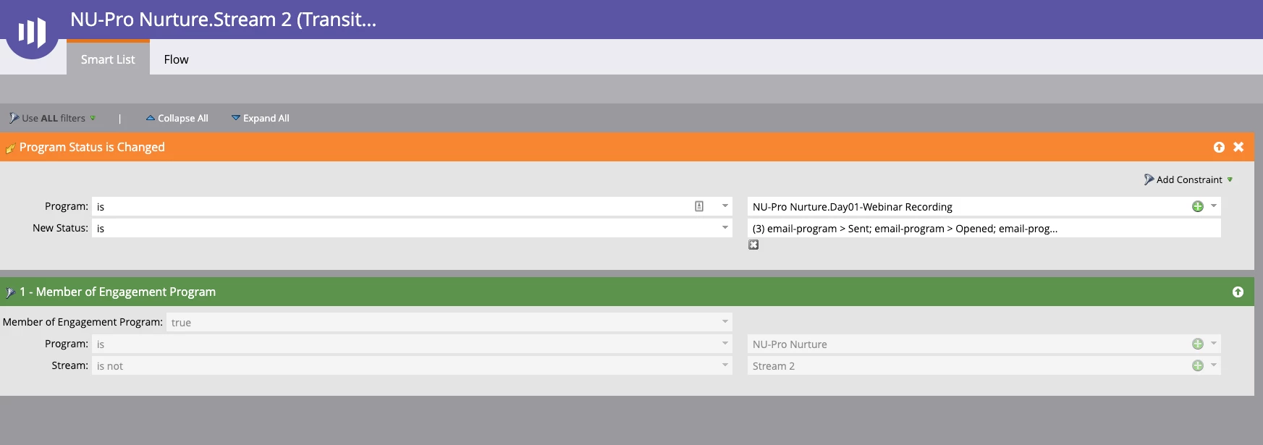Screen dimensions: 1263x445
Task: Open the dropdown for NU-Pro Nurture.Day01-Webinar Recording value
Action: (x=1214, y=206)
